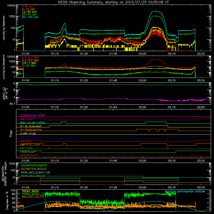Viewport: 214px width, 214px height.
Task: Click the Degrees or % axis label
Action: 7,200
